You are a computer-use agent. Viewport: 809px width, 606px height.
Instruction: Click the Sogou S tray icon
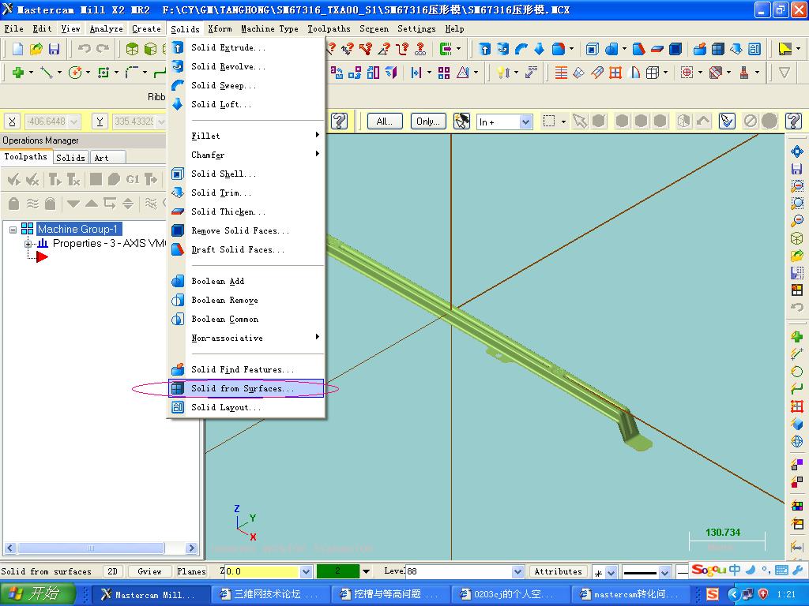713,594
